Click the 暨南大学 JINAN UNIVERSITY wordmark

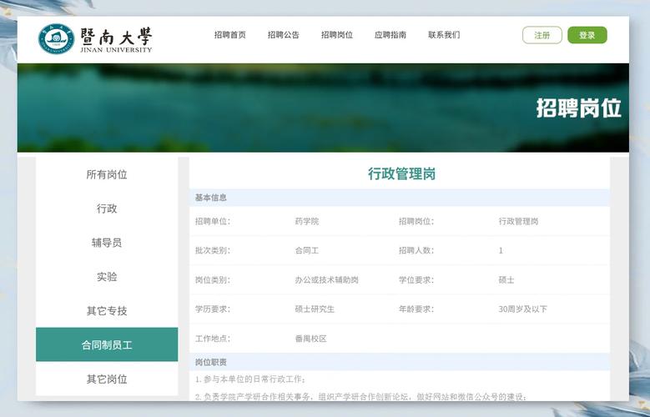pyautogui.click(x=116, y=40)
